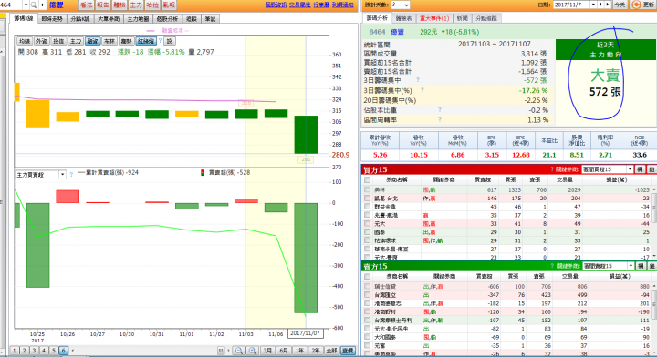Switch to 個股分析 tab
Screen dimensions: 657x357
click(167, 19)
